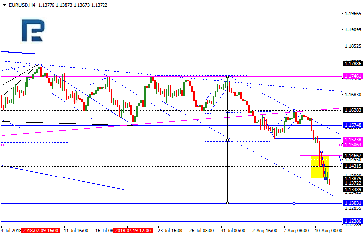
Task: Click the current price label 1.13722
Action: [353, 183]
